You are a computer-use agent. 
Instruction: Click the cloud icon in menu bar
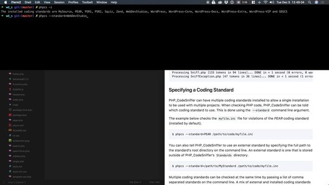tap(220, 2)
